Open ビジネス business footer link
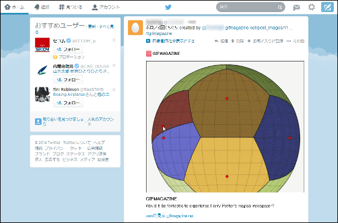This screenshot has height=223, width=338. coord(70,160)
